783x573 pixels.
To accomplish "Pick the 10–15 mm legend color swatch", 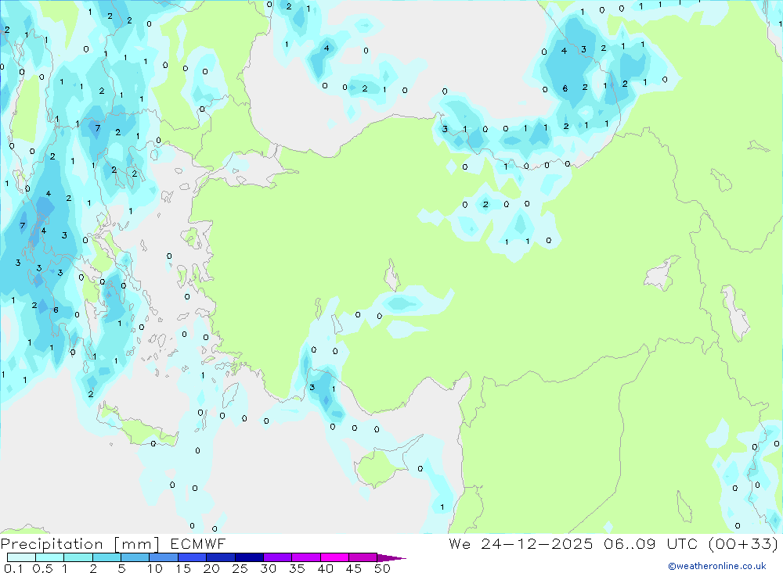I will pos(164,557).
